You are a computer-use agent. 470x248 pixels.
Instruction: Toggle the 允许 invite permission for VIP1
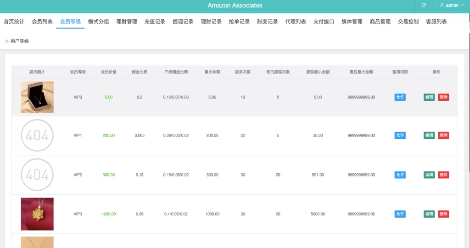click(x=400, y=136)
